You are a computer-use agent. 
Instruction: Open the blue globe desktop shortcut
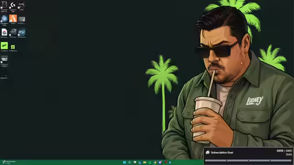tap(4, 18)
